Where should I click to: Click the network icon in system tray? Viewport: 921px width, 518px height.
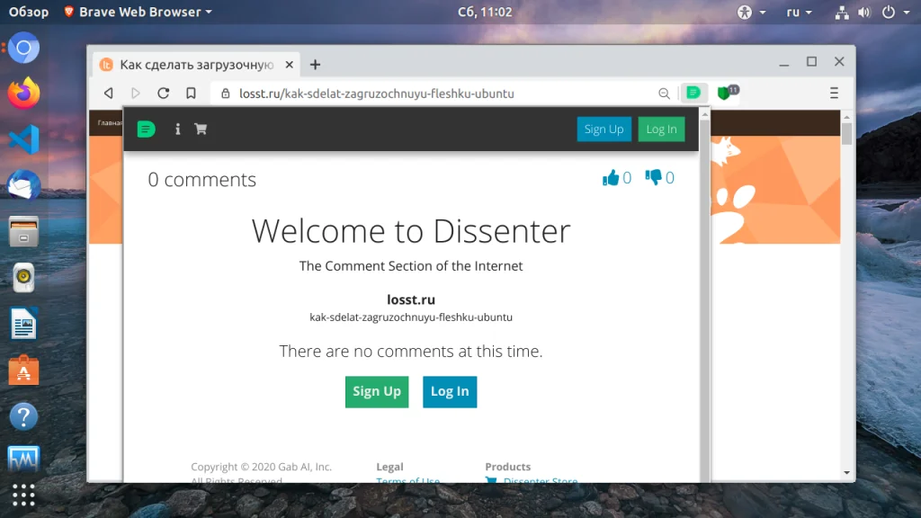[842, 12]
